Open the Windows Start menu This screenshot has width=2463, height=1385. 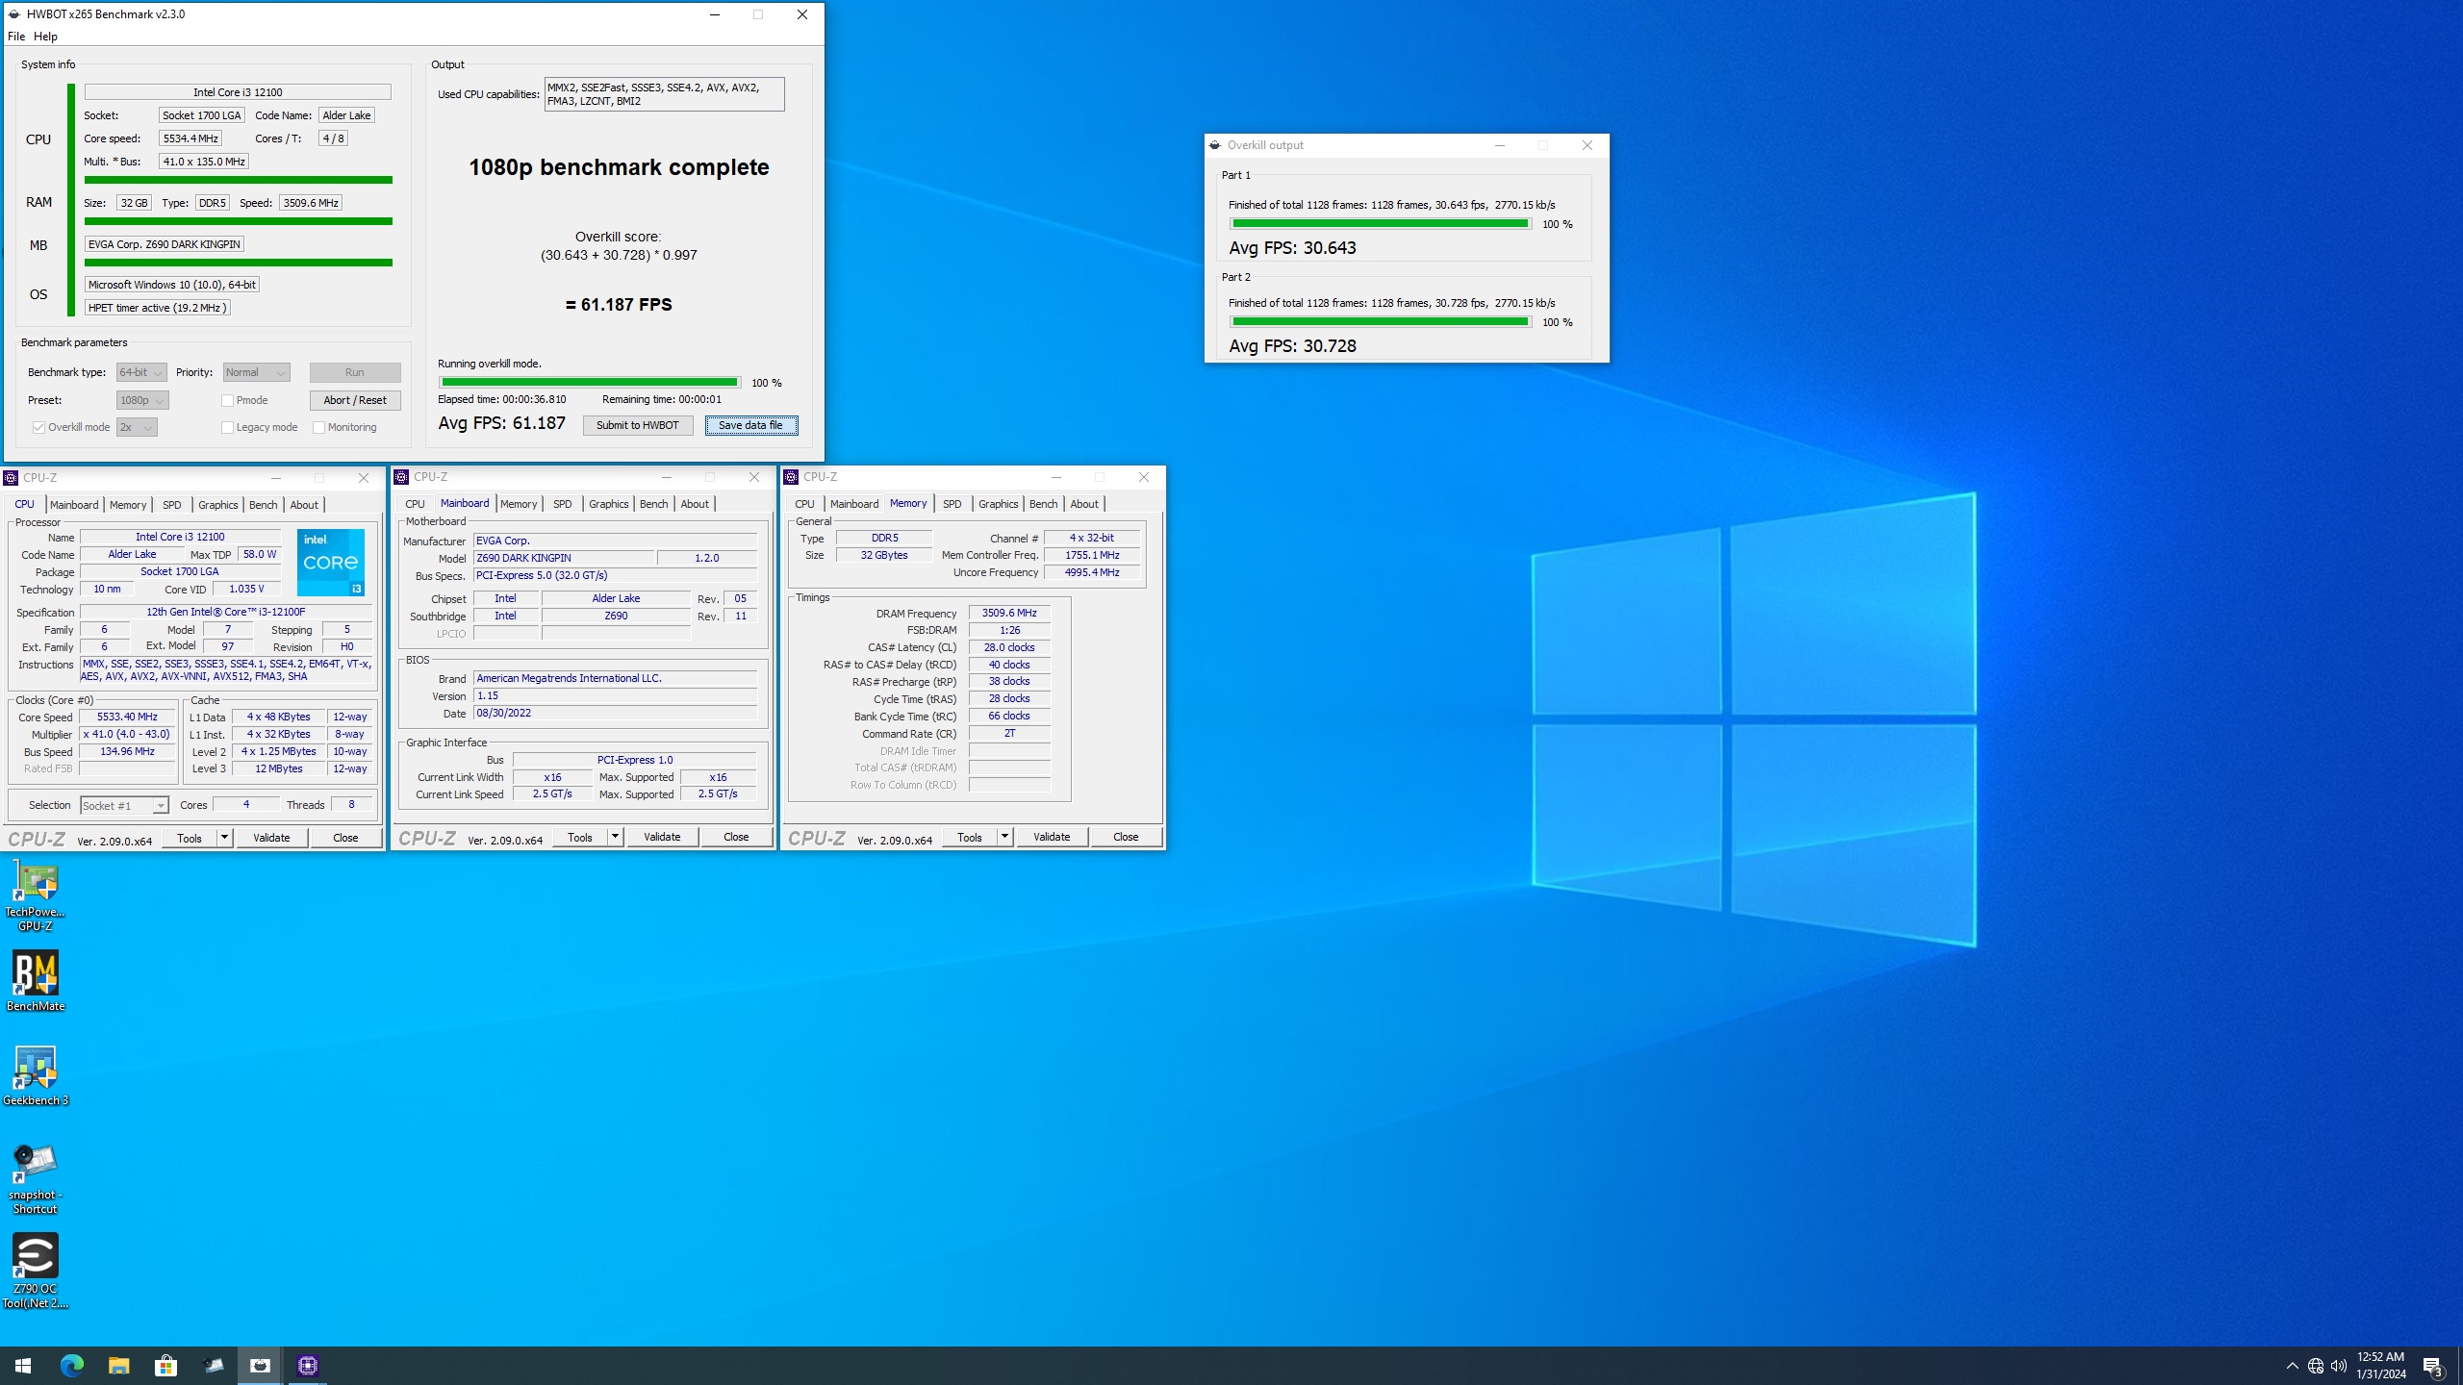(23, 1365)
